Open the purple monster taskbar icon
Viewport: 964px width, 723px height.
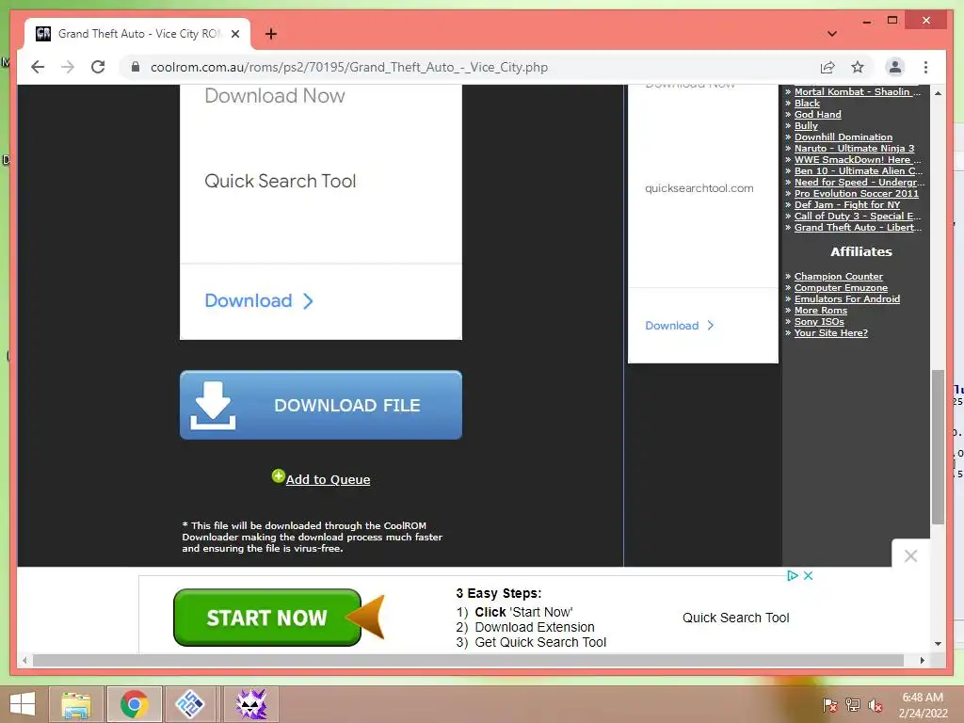click(x=250, y=704)
